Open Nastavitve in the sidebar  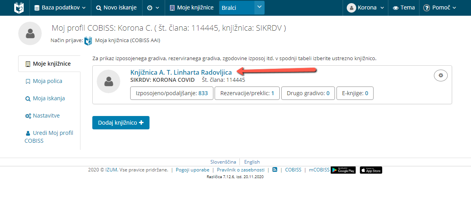click(42, 116)
